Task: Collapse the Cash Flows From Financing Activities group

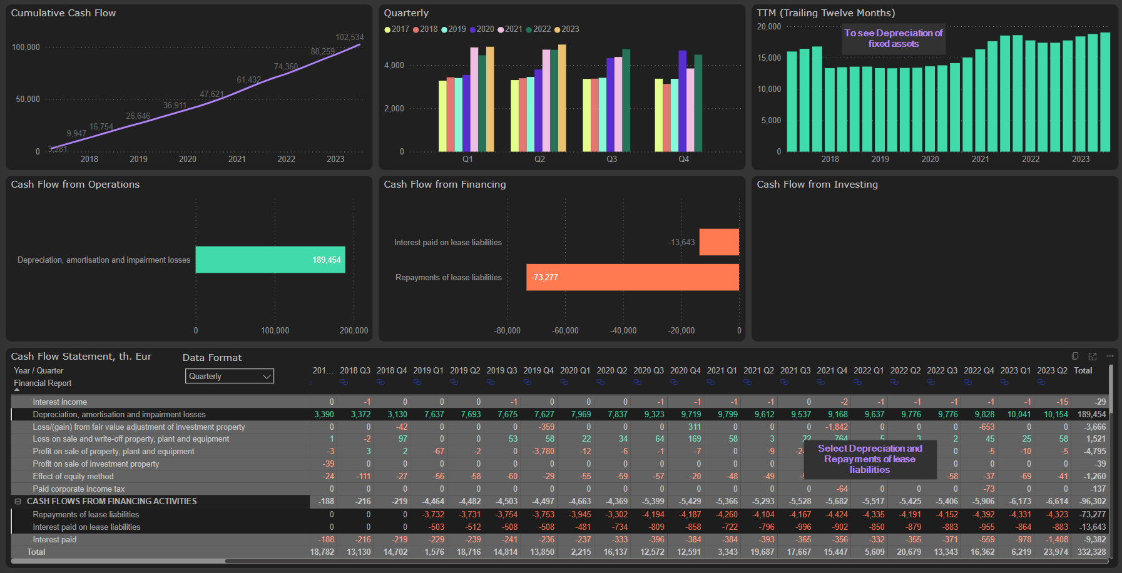Action: pyautogui.click(x=18, y=502)
